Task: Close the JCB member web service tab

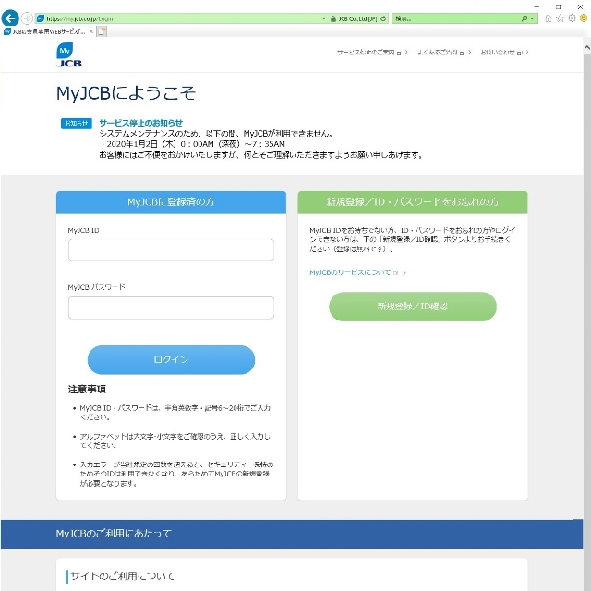Action: [90, 31]
